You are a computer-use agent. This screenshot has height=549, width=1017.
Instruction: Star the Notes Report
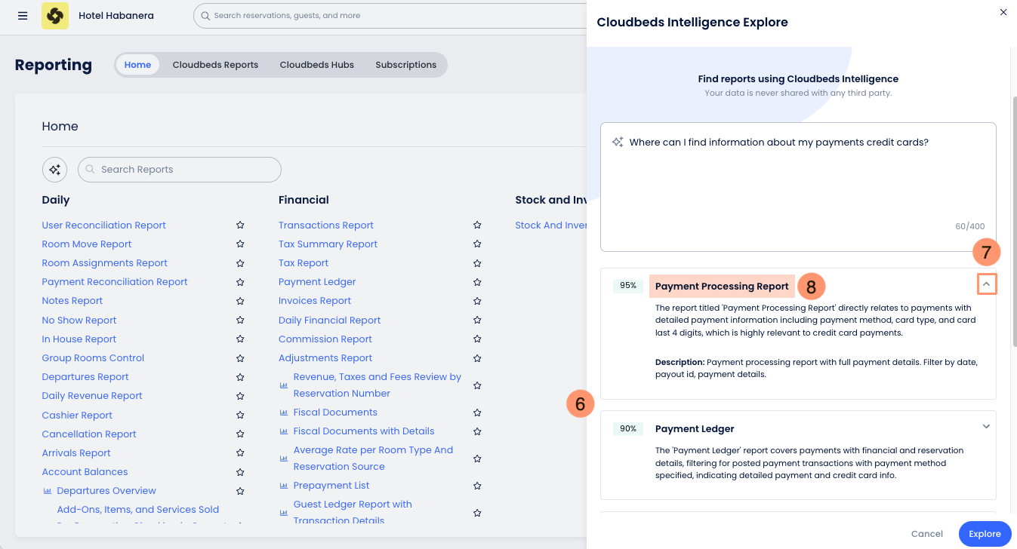pyautogui.click(x=240, y=301)
